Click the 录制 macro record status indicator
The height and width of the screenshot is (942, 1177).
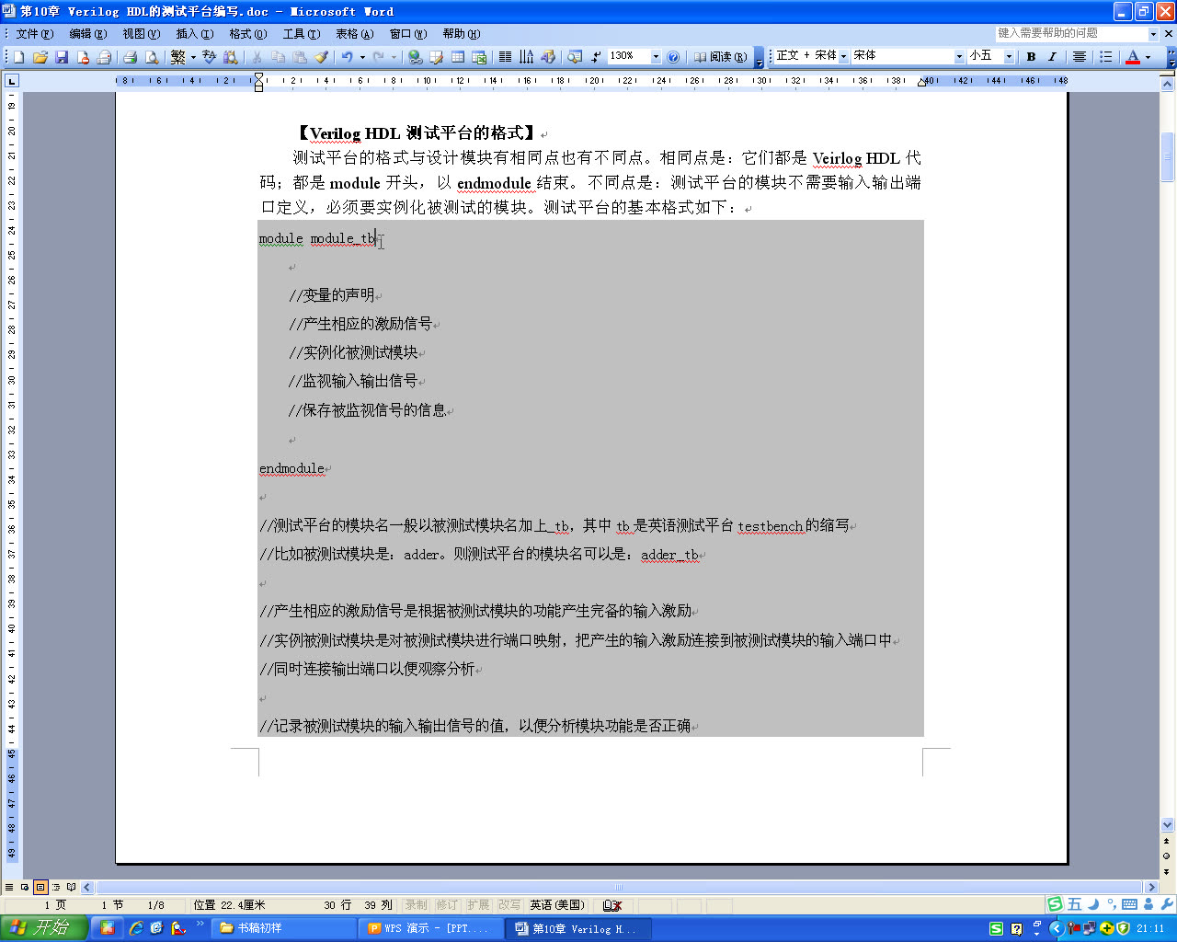[417, 905]
